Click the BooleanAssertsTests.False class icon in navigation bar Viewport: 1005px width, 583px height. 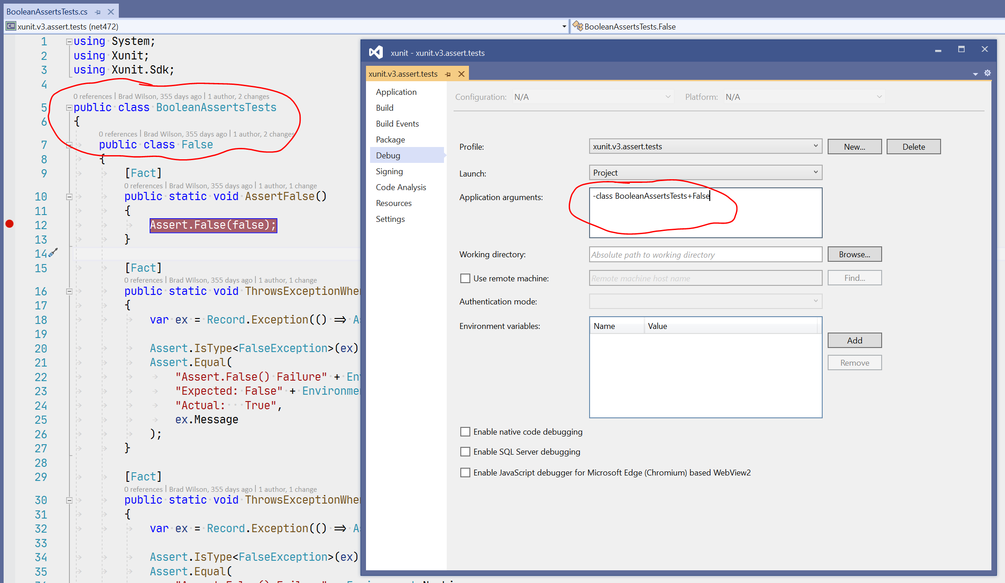[578, 26]
